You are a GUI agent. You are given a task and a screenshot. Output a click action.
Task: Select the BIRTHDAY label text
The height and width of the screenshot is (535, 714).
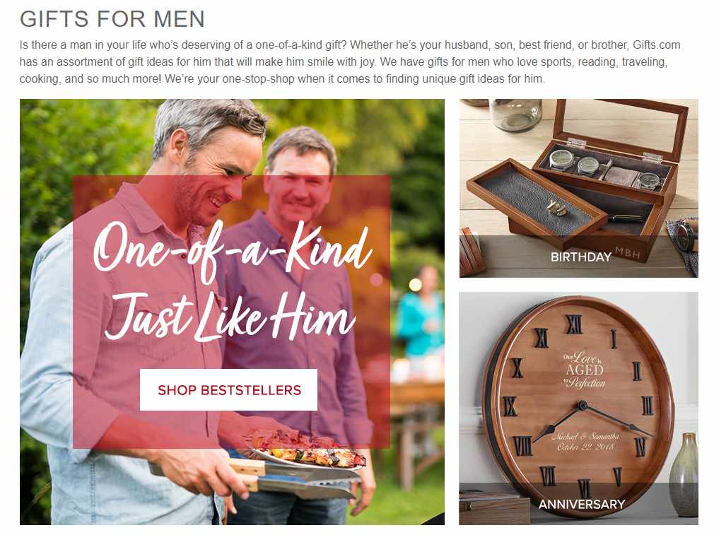click(x=580, y=257)
